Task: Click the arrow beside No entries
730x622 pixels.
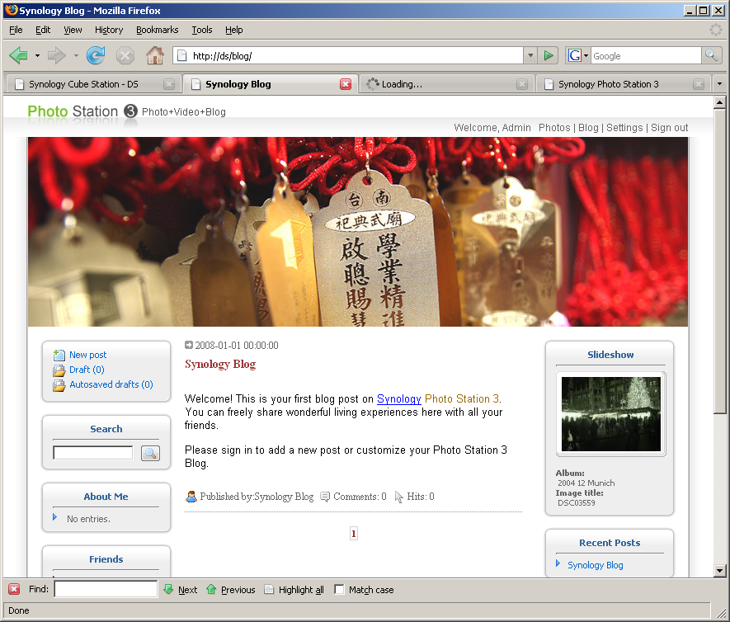Action: click(x=55, y=517)
